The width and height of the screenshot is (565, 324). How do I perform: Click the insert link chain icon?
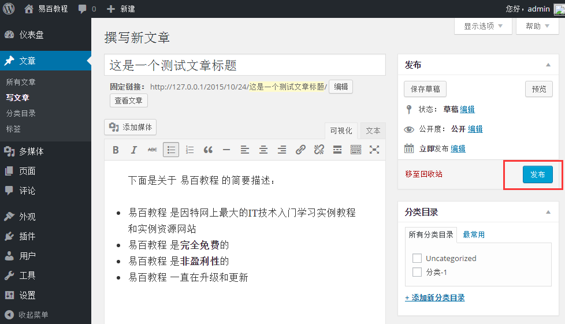click(300, 150)
